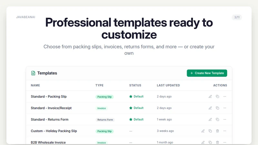258x145 pixels.
Task: Open more options for Standard - Returns Form
Action: coord(224,120)
